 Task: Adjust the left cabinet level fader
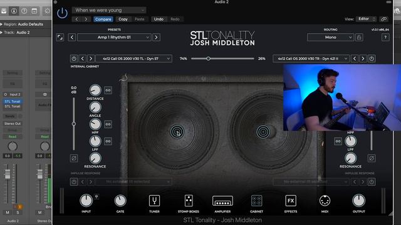(74, 124)
